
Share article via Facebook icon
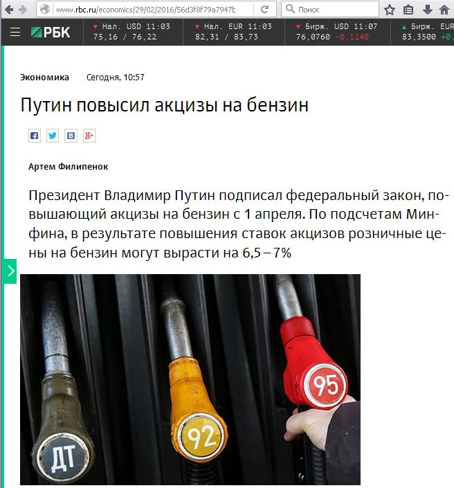pos(34,136)
